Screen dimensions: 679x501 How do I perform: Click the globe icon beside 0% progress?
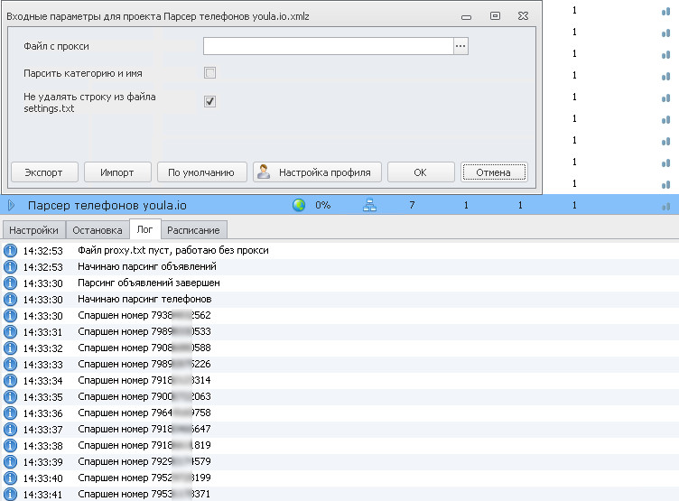pos(299,206)
